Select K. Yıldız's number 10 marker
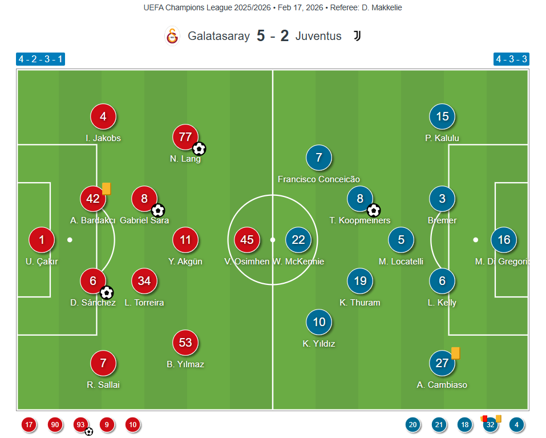Screen dimensions: 546x438 319,322
